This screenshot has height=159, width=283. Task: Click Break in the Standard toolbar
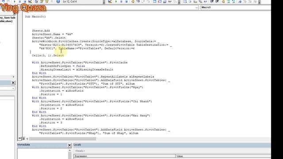pos(20,1)
